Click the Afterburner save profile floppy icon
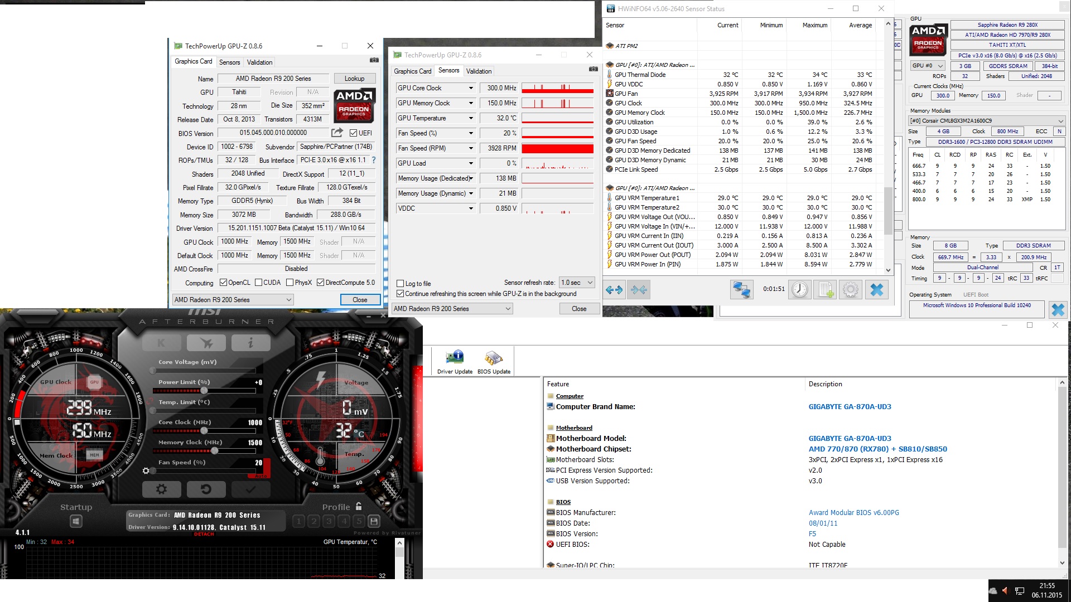Screen dimensions: 1071x602 pyautogui.click(x=374, y=521)
